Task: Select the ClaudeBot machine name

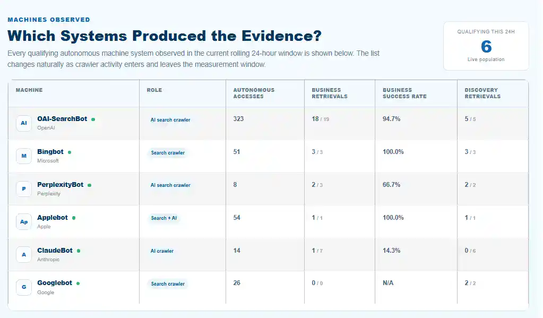Action: (x=55, y=251)
